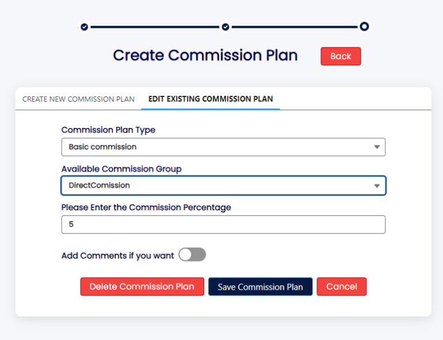Click the Create Commission Plan heading
Image resolution: width=443 pixels, height=340 pixels.
point(205,55)
